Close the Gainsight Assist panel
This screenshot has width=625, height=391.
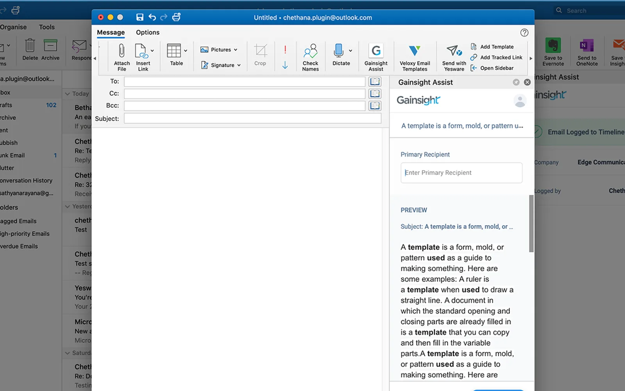click(527, 82)
